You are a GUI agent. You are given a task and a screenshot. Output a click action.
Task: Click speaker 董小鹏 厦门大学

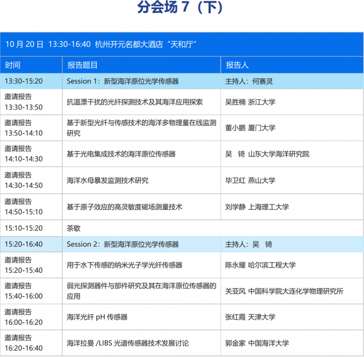[250, 128]
